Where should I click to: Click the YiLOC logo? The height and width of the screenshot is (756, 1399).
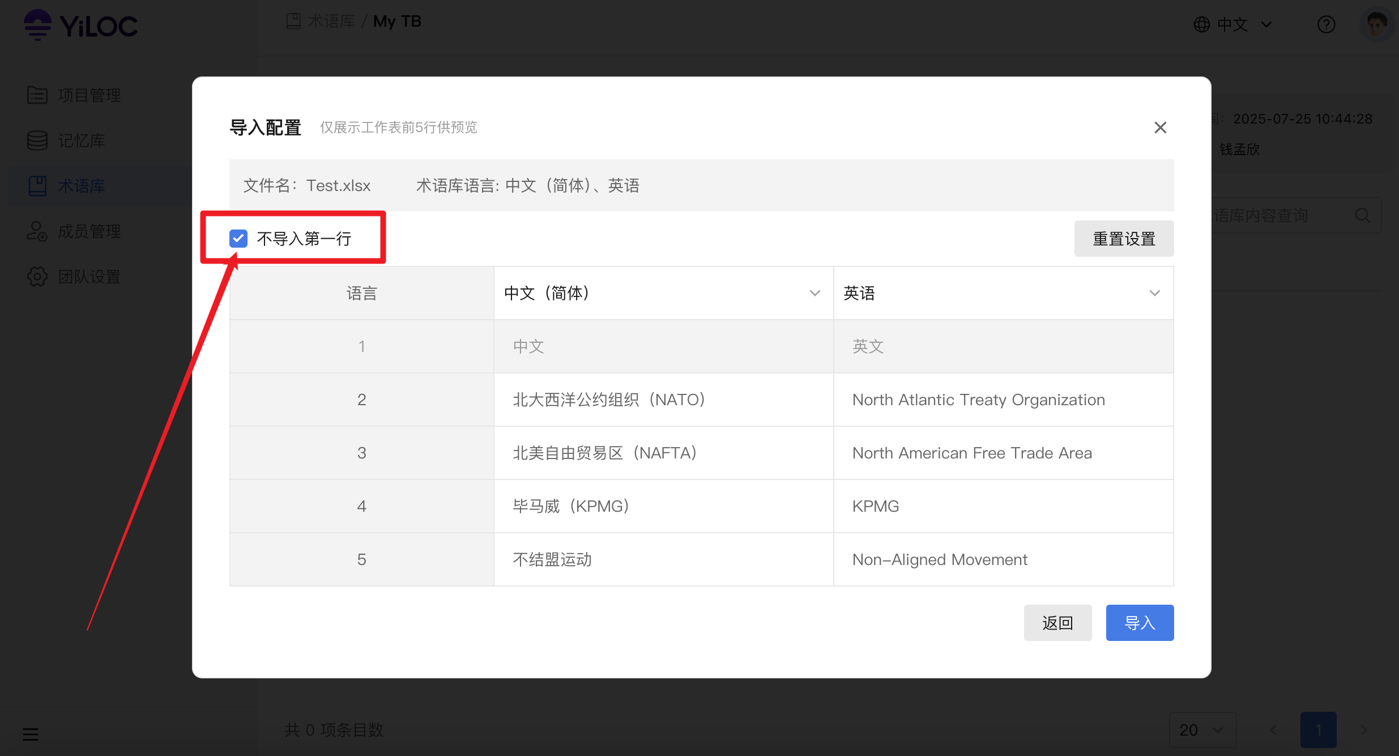(80, 26)
